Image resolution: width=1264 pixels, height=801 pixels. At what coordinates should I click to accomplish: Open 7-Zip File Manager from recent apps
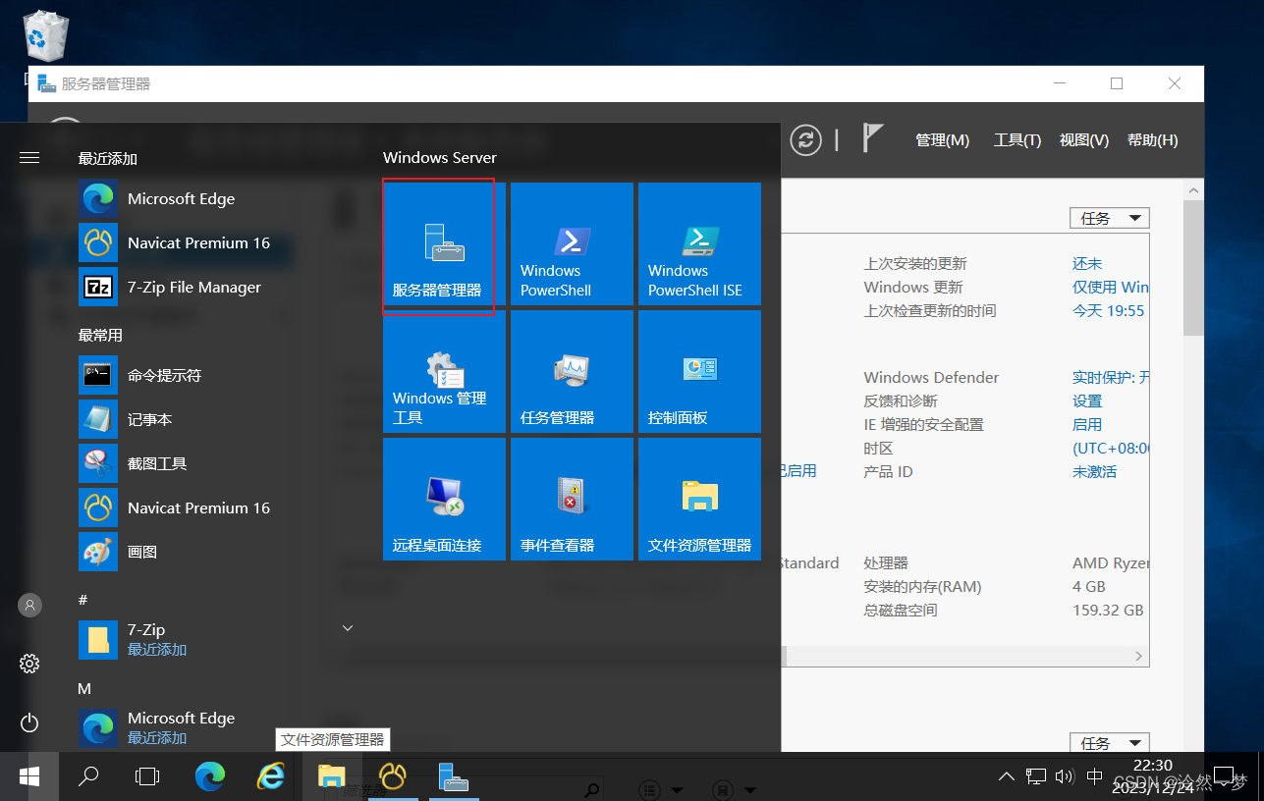(193, 287)
